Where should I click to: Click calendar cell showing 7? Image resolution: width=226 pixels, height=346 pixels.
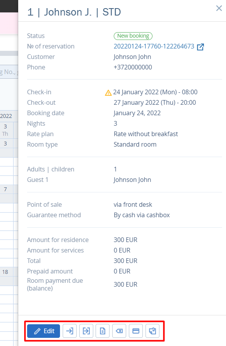click(x=5, y=189)
